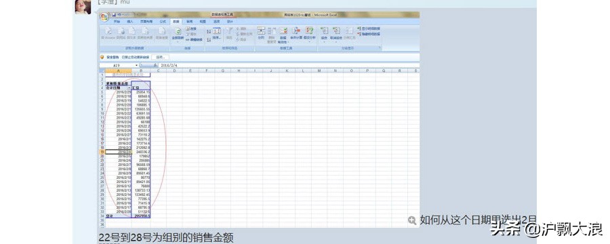Screen dimensions: 610x244
Task: Open Existing Connections icon
Action: [x=162, y=31]
